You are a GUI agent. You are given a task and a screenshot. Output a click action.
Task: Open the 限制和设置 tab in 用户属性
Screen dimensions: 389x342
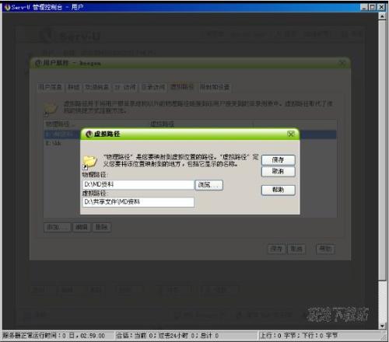(x=215, y=87)
